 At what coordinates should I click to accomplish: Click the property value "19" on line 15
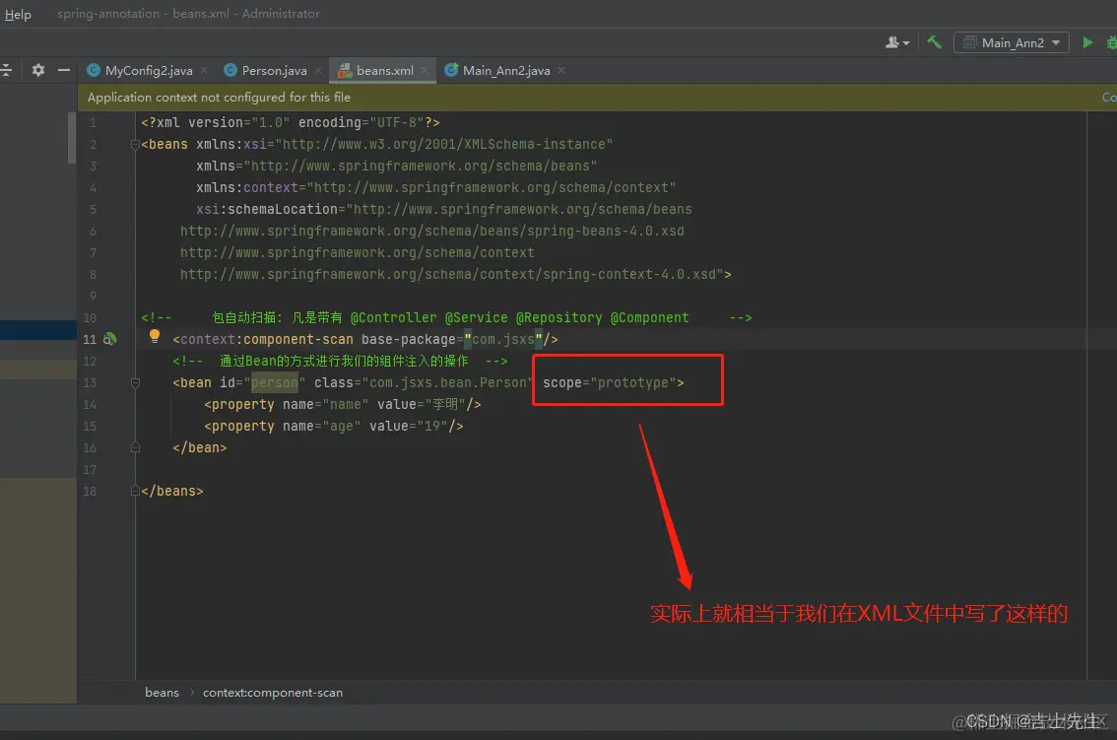[431, 427]
